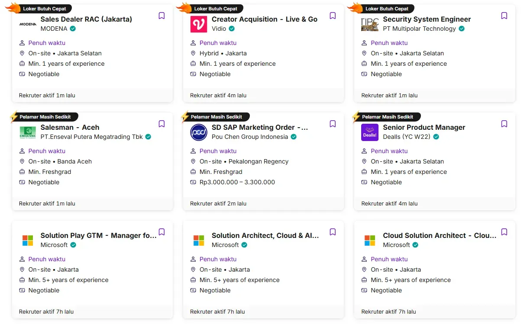Click the Vidio company logo
The height and width of the screenshot is (324, 524).
tap(199, 24)
